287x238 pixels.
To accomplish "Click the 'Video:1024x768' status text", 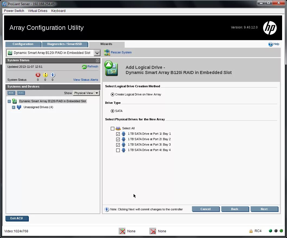I will click(16, 231).
